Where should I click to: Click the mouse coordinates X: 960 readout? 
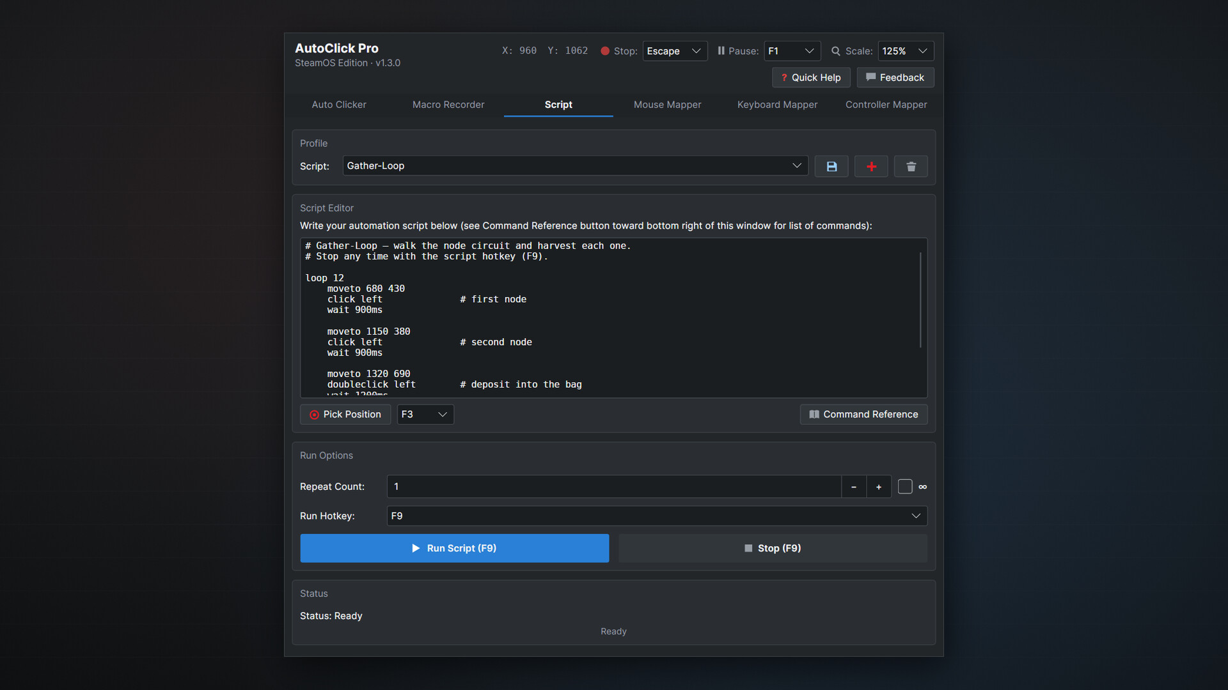tap(519, 50)
